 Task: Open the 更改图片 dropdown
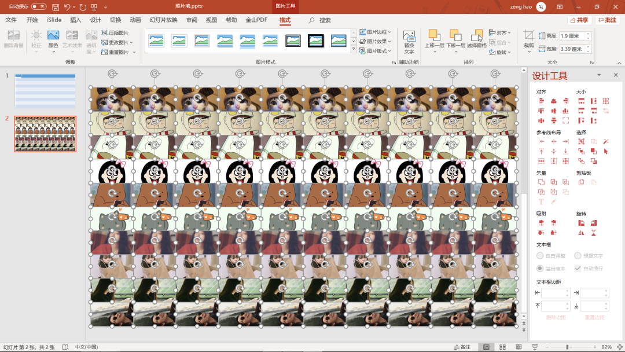117,42
